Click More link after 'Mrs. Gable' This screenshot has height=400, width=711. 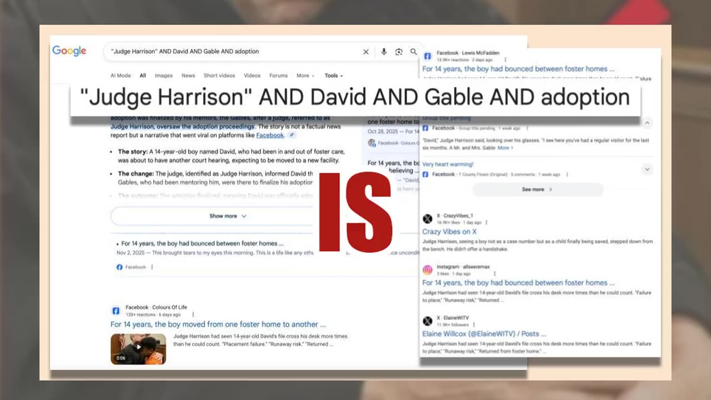pos(505,148)
